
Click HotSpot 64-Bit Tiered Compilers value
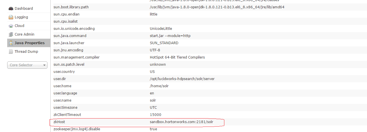click(x=177, y=57)
